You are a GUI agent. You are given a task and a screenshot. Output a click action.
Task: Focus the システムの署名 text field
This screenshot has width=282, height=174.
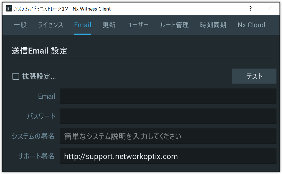[168, 136]
